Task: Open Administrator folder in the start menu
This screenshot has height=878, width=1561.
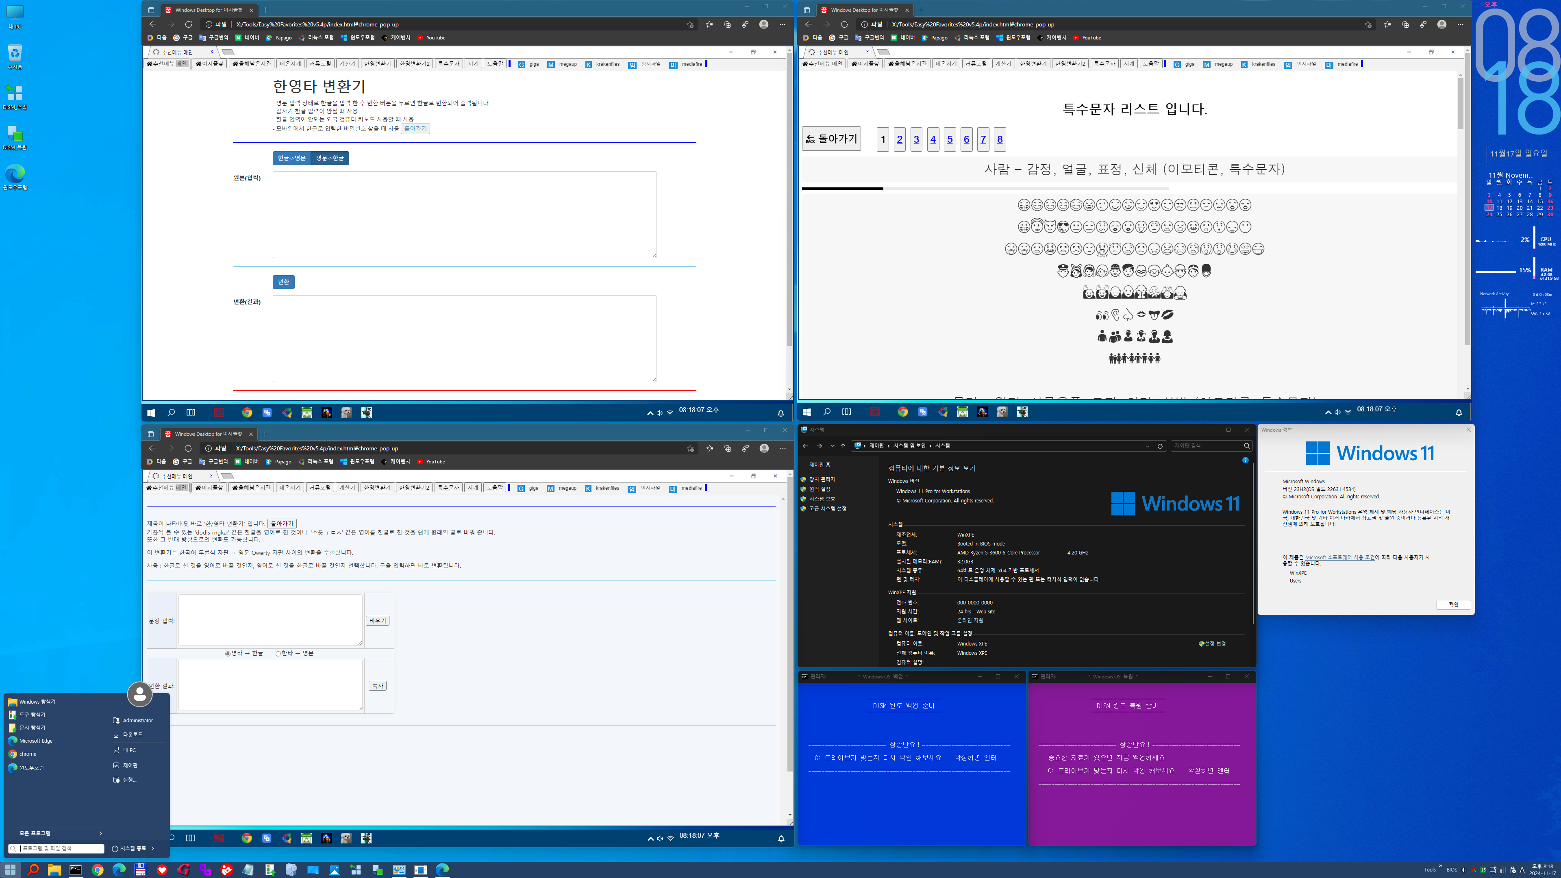Action: coord(133,720)
